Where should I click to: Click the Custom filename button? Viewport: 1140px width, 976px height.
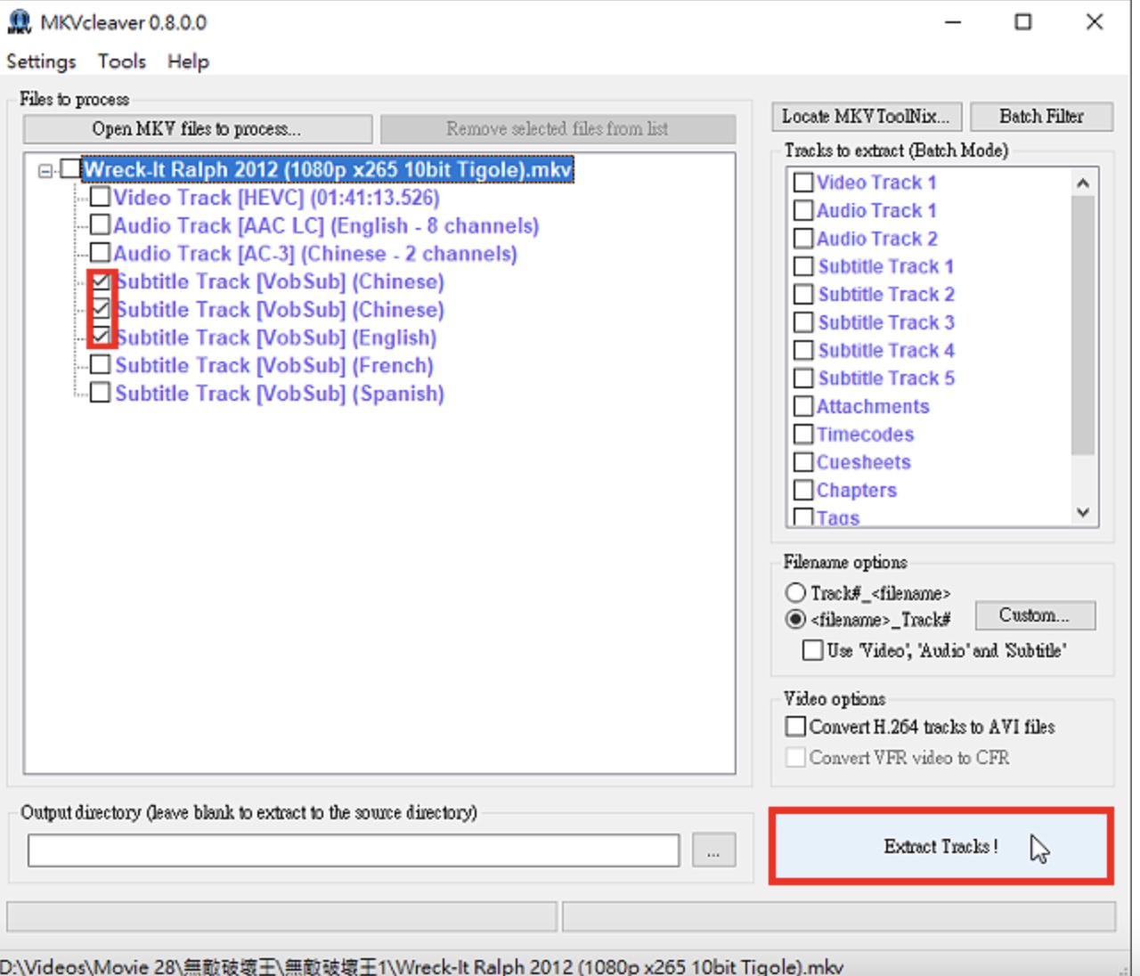pyautogui.click(x=1035, y=615)
